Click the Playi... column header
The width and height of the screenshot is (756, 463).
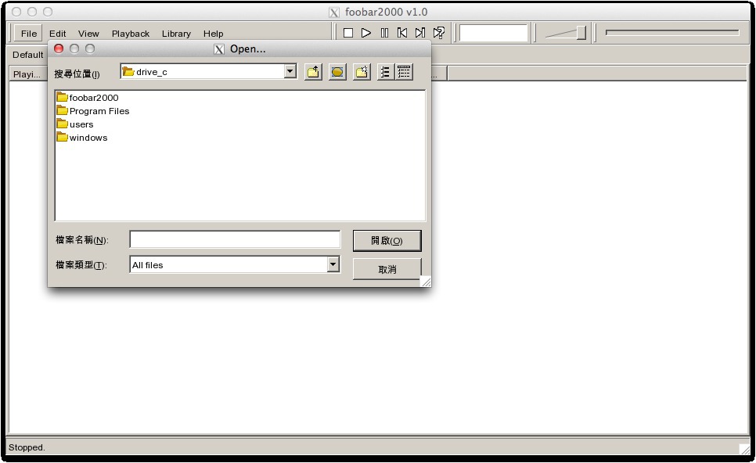[x=27, y=74]
